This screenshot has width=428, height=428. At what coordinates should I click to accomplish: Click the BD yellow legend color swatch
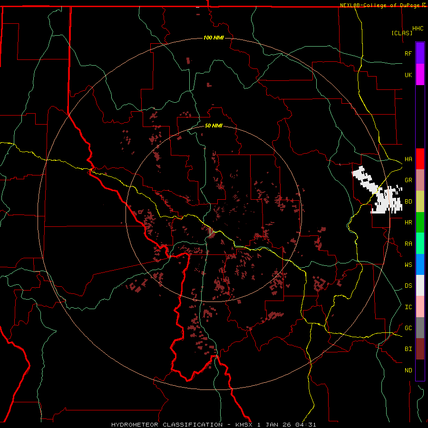tap(420, 202)
